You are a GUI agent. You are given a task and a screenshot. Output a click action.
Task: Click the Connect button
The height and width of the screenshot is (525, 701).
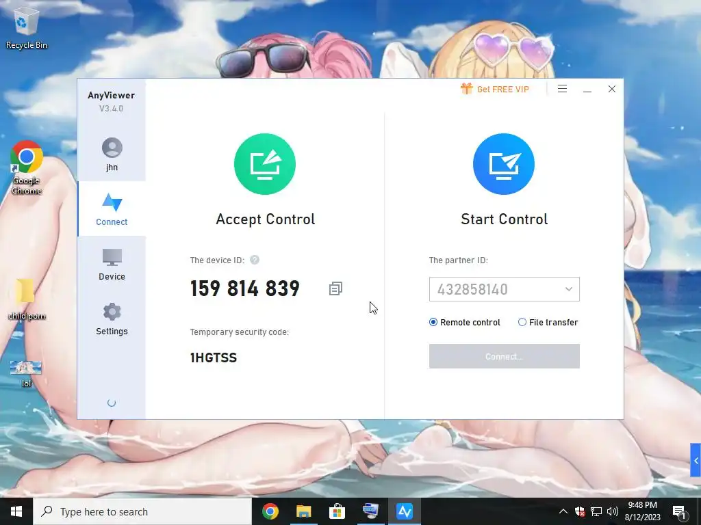[505, 356]
